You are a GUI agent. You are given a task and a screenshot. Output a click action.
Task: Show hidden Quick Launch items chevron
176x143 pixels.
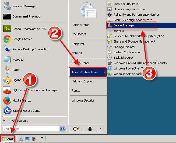point(42,138)
